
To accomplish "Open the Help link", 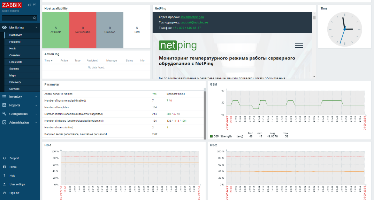I will (12, 176).
